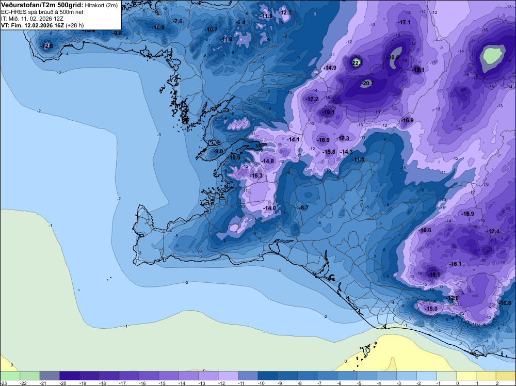Select the -17.2 temperature value

pyautogui.click(x=312, y=99)
